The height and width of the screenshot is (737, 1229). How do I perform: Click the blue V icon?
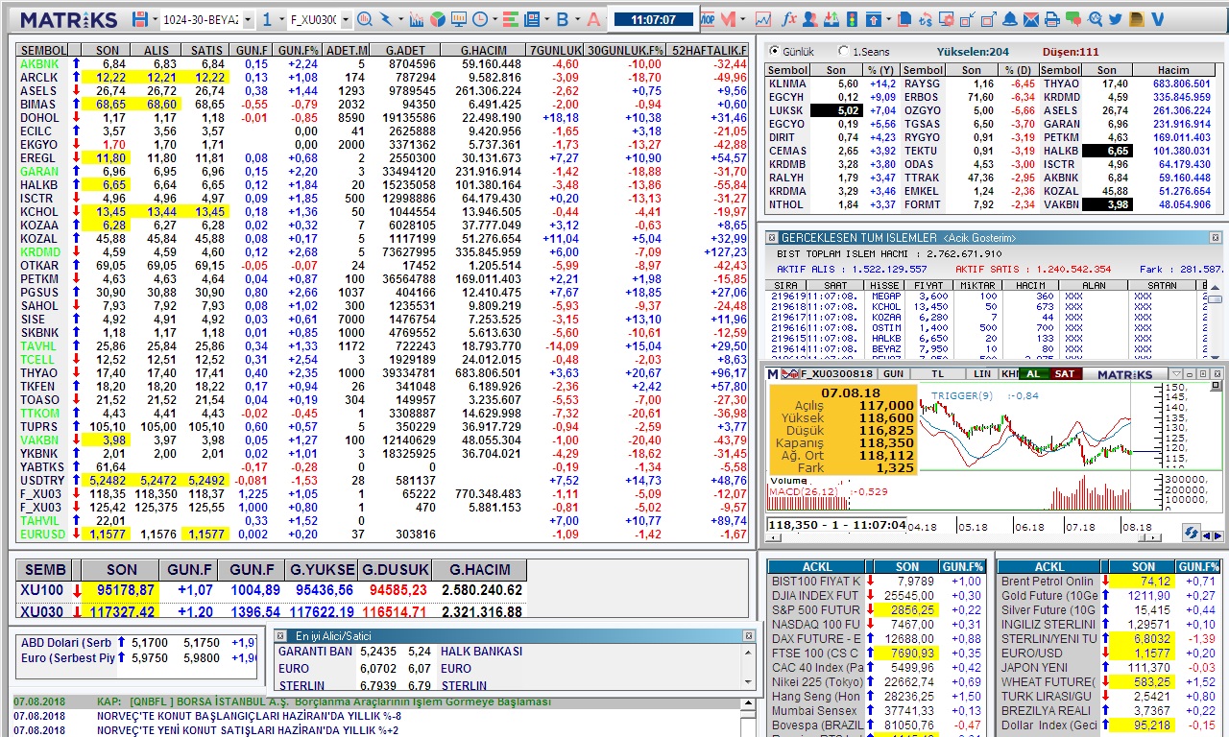[x=1157, y=19]
